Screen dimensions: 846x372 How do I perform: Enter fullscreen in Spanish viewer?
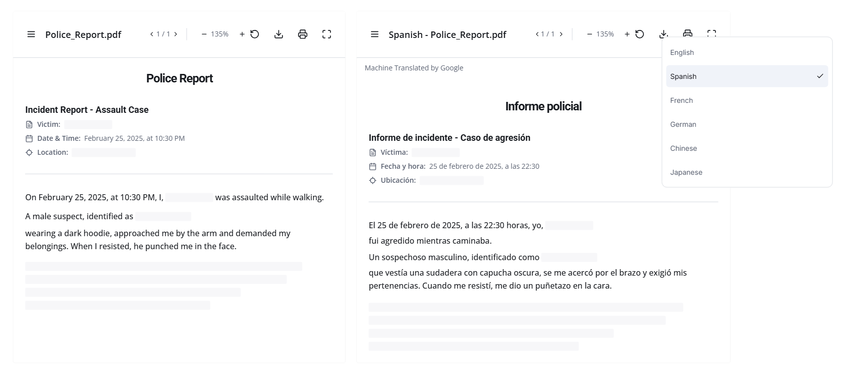[x=711, y=33]
